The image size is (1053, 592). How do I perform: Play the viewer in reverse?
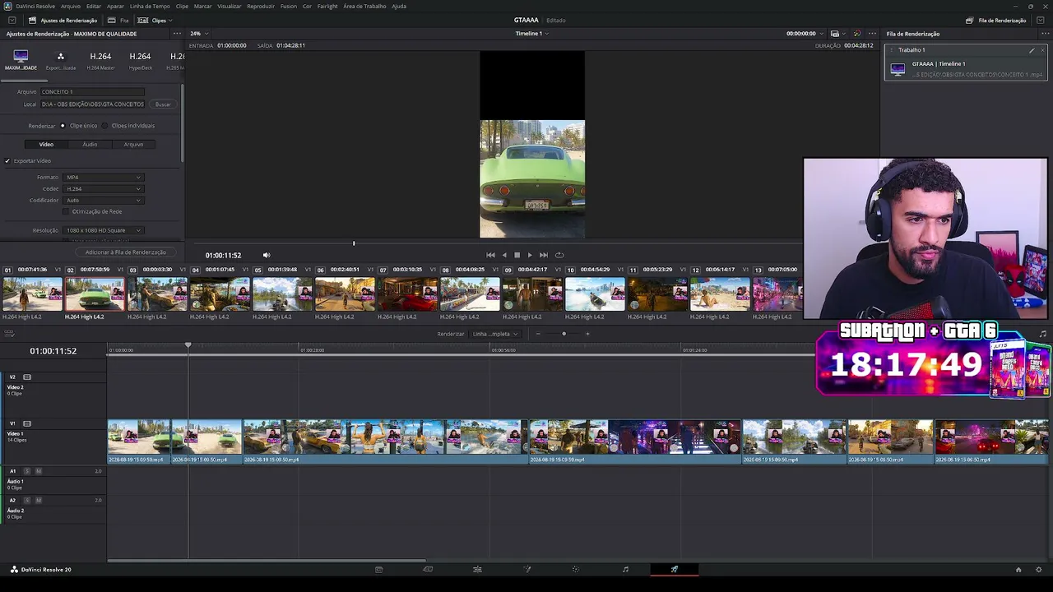pyautogui.click(x=504, y=255)
